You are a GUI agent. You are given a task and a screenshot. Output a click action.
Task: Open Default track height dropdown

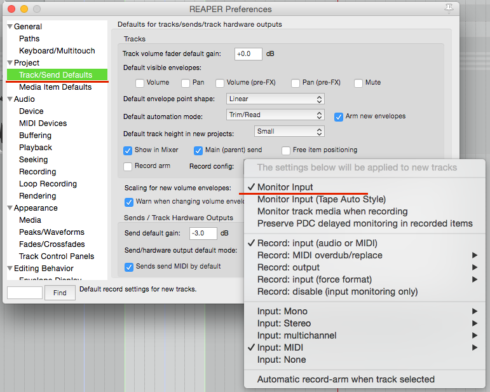pos(289,131)
